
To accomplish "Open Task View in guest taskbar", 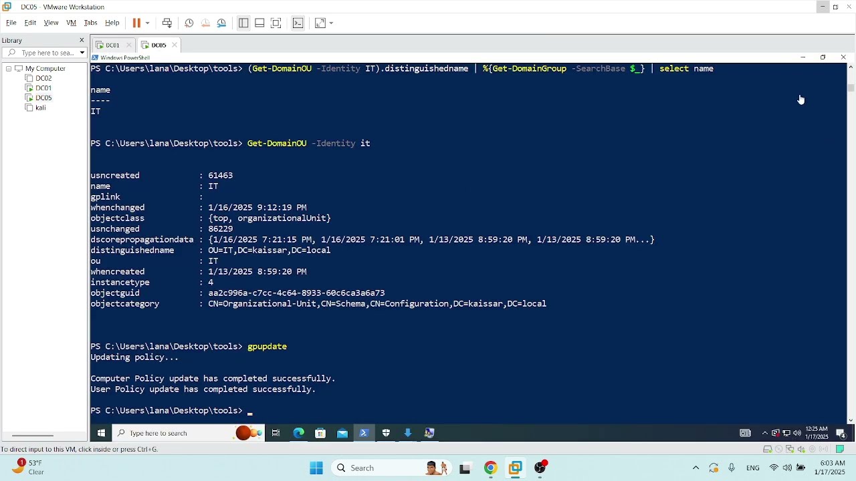I will pos(276,433).
